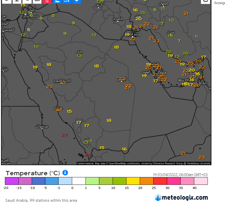Click the yellow 15-to-20 swatch in the legend
The width and height of the screenshot is (225, 203).
(x=133, y=181)
